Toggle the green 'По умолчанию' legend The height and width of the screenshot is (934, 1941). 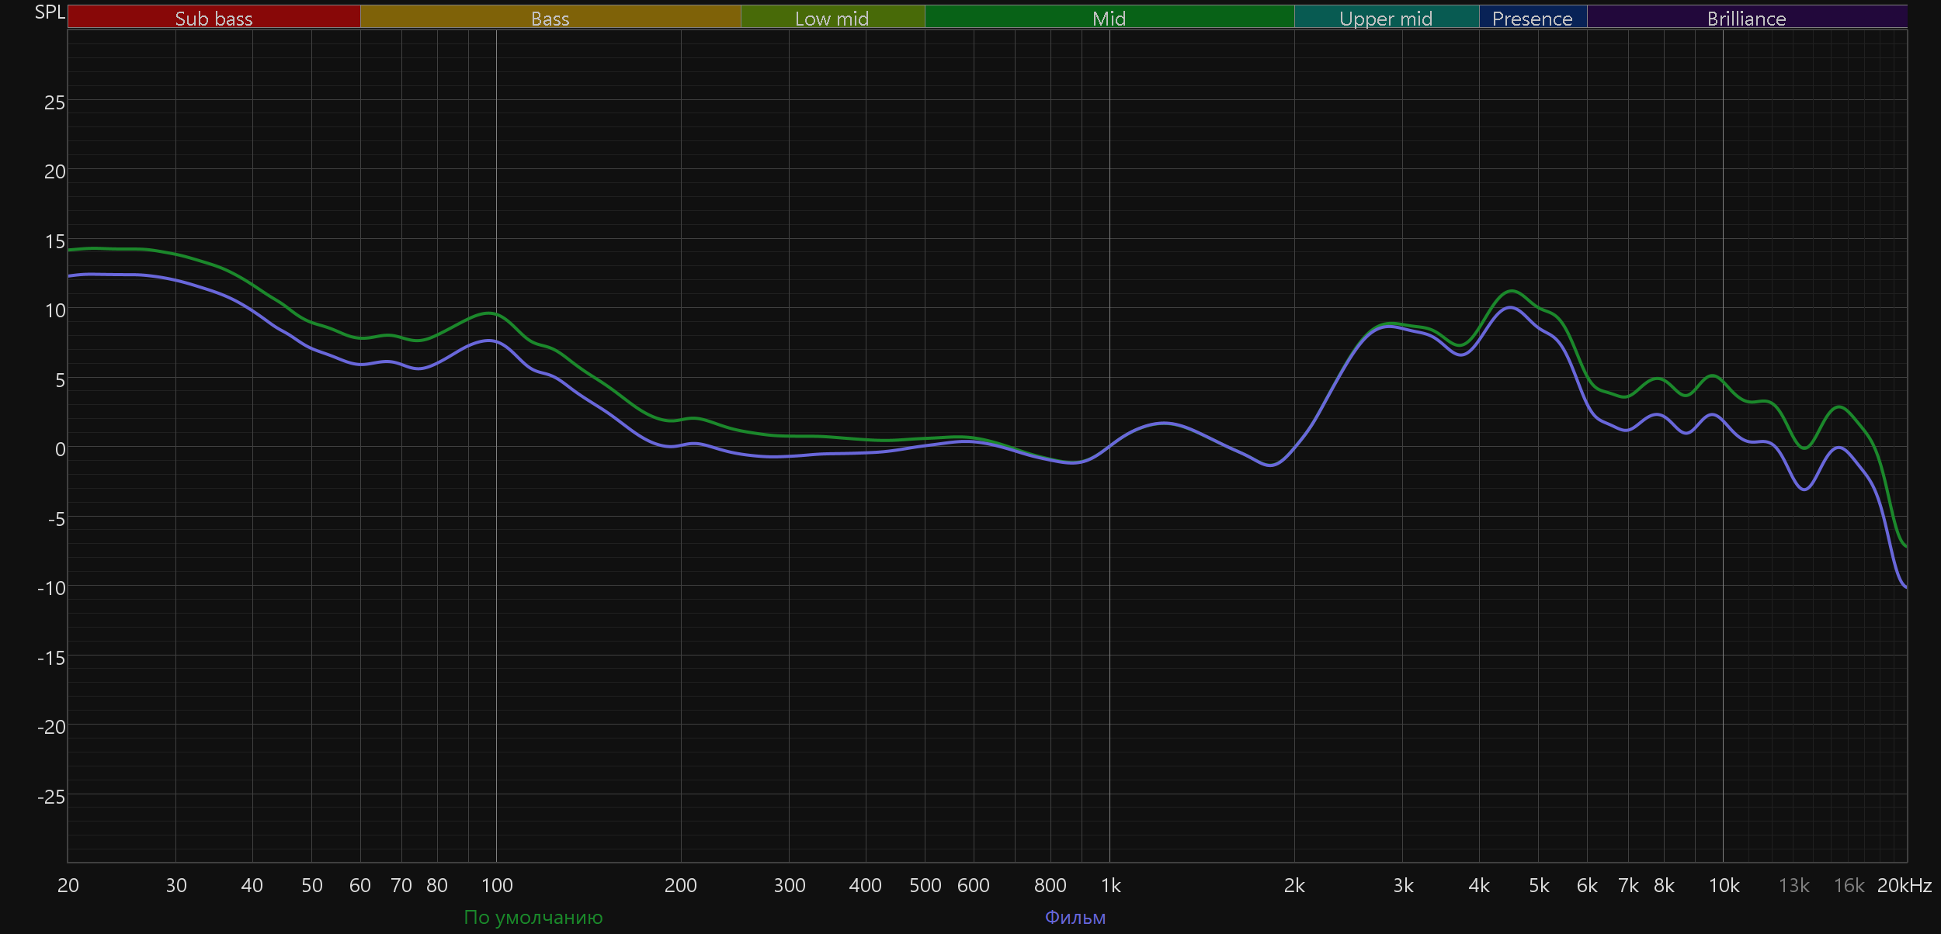pos(533,917)
